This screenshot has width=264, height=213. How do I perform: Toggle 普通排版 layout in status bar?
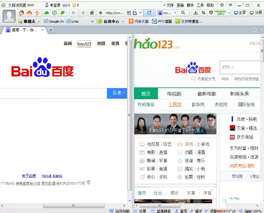[x=161, y=211]
